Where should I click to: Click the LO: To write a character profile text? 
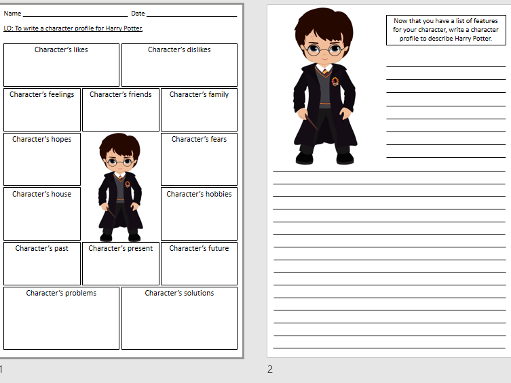coord(73,28)
